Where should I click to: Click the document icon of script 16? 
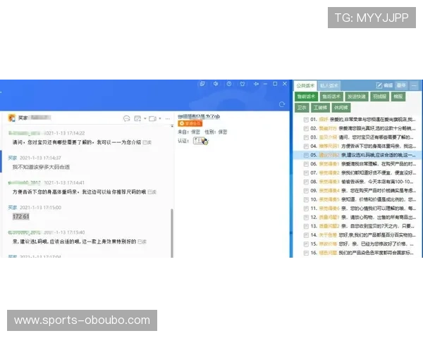coord(306,253)
